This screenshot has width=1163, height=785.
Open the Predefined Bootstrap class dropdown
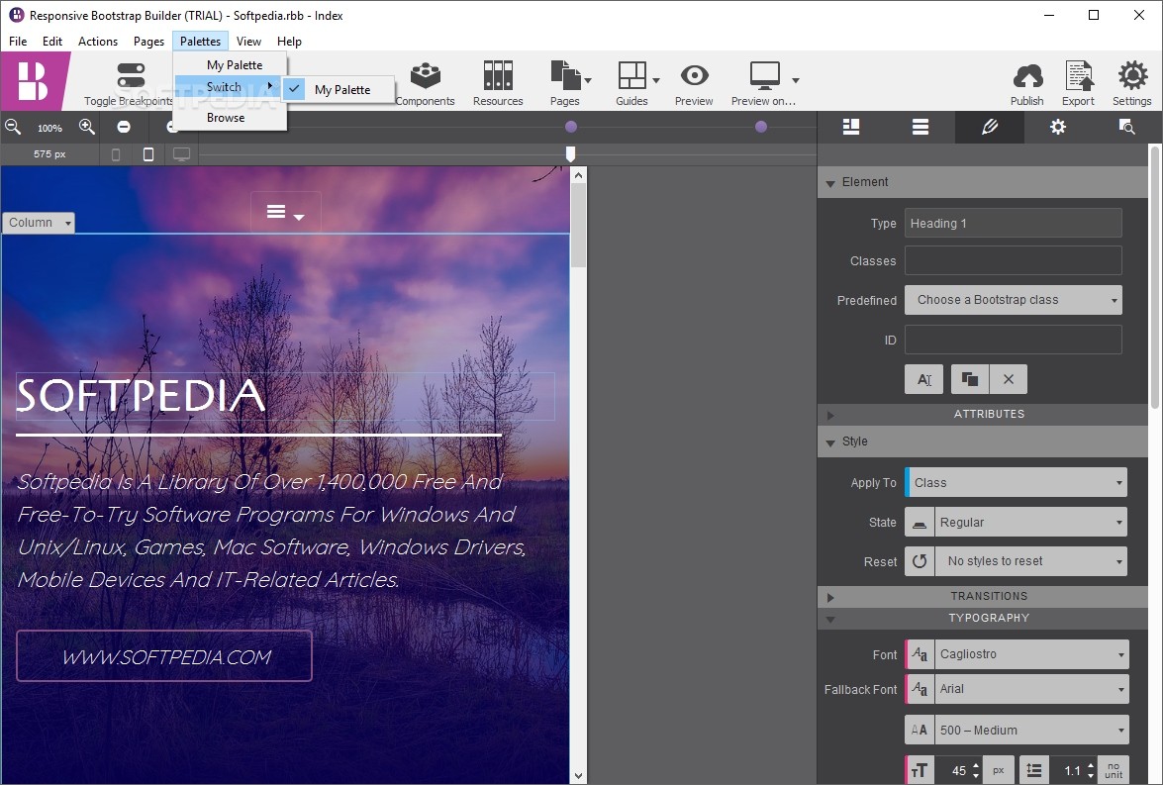pos(1014,300)
